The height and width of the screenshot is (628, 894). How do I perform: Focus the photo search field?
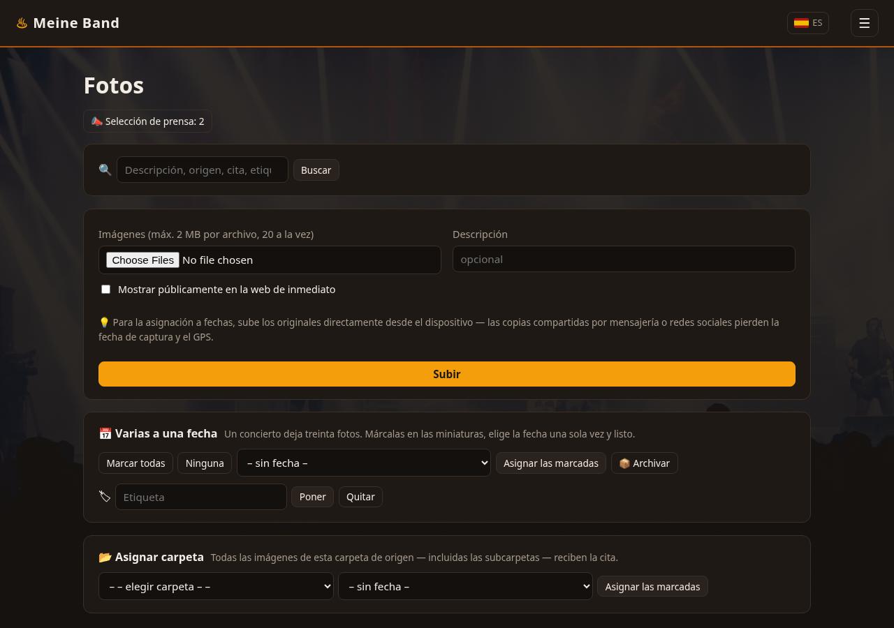(x=203, y=170)
